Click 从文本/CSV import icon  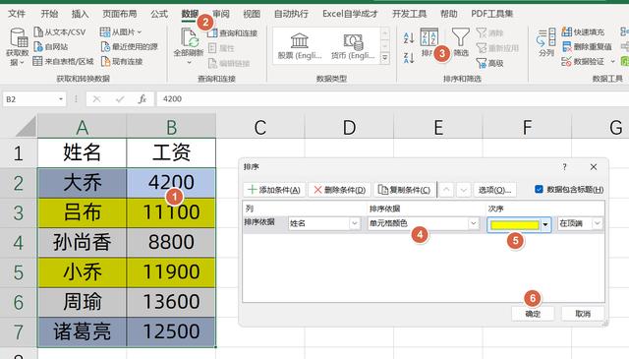pos(38,32)
